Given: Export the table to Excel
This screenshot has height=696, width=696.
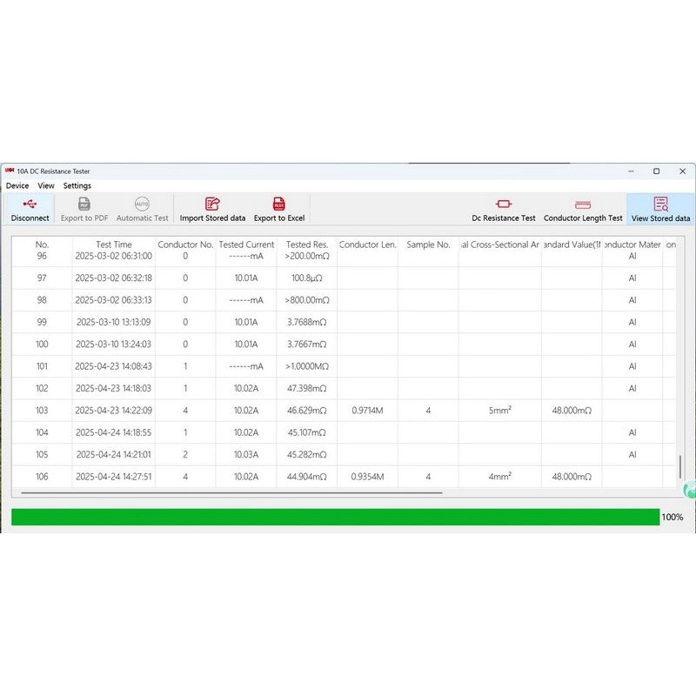Looking at the screenshot, I should click(x=278, y=209).
